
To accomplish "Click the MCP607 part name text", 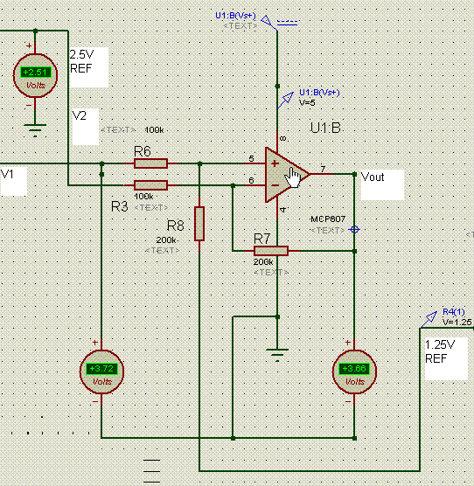I will (x=328, y=219).
